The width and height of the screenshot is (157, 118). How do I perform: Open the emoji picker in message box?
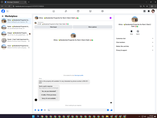108,110
